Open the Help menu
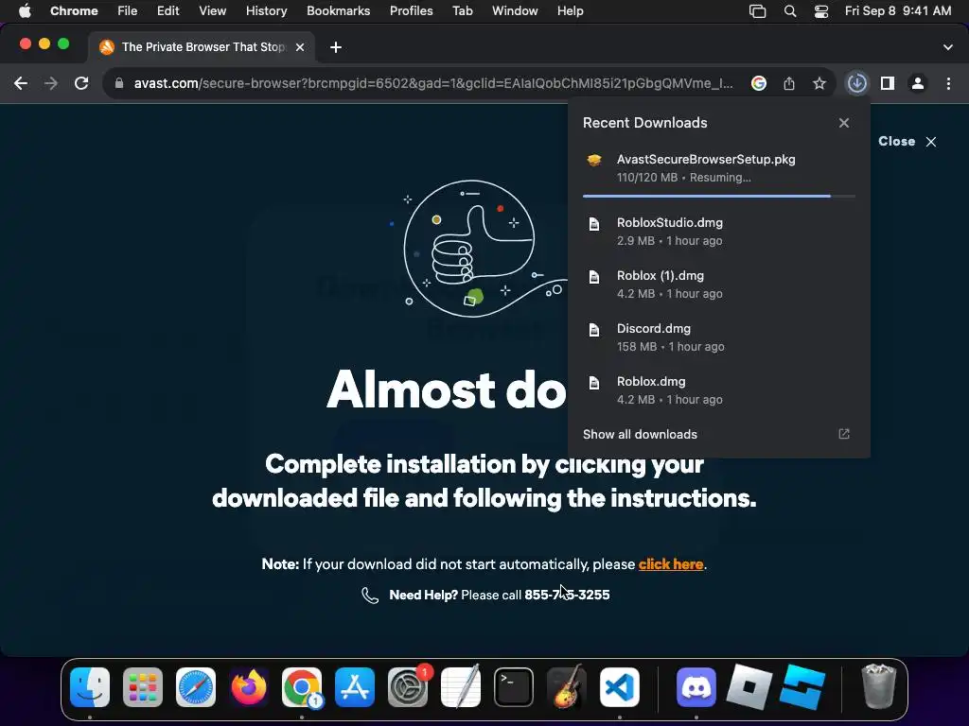Viewport: 969px width, 726px height. (570, 11)
